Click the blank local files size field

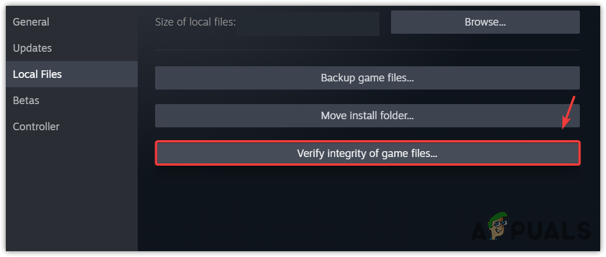click(x=308, y=23)
